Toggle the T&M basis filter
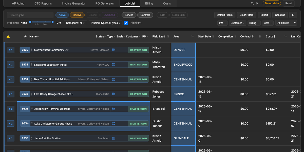This screenshot has height=152, width=304. coord(162,15)
